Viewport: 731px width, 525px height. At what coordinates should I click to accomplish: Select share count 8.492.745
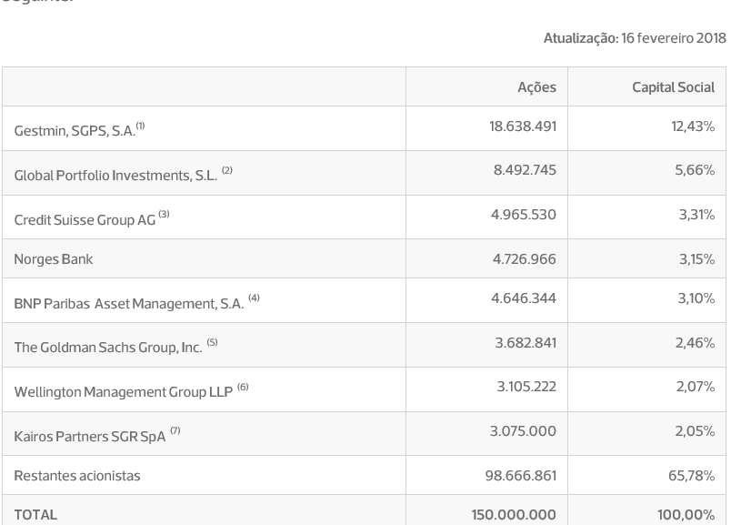[x=525, y=170]
